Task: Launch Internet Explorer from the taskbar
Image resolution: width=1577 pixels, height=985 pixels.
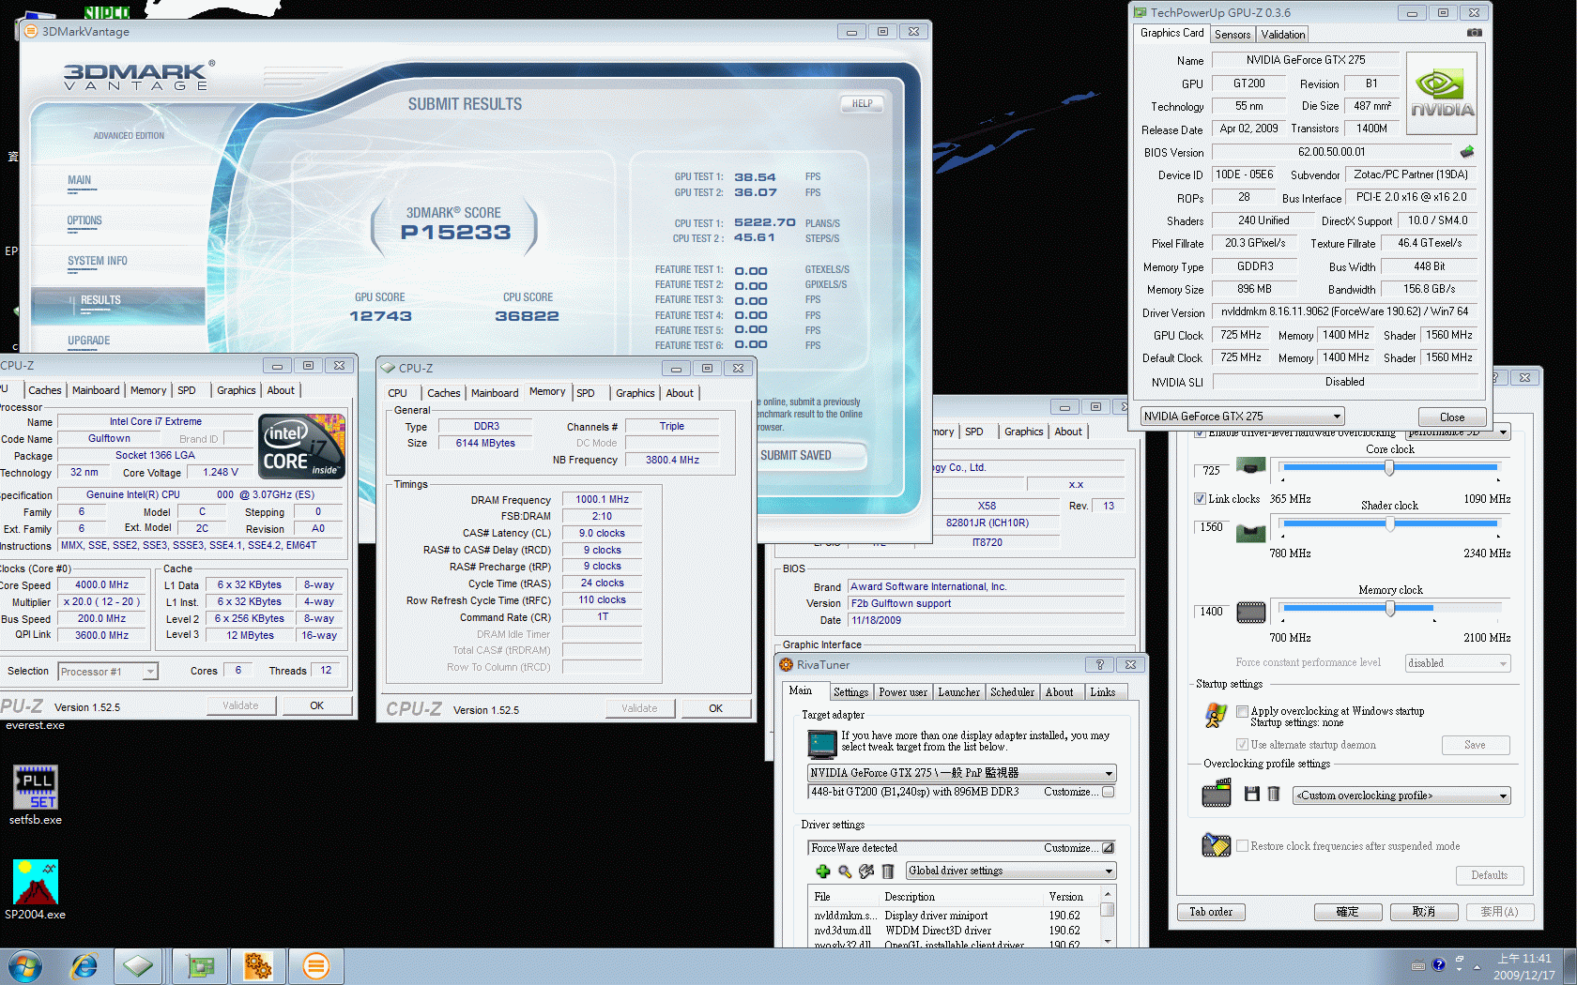Action: [x=84, y=966]
